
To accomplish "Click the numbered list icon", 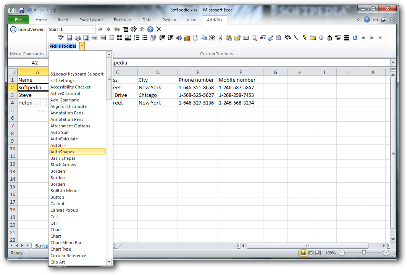I will pos(137,38).
